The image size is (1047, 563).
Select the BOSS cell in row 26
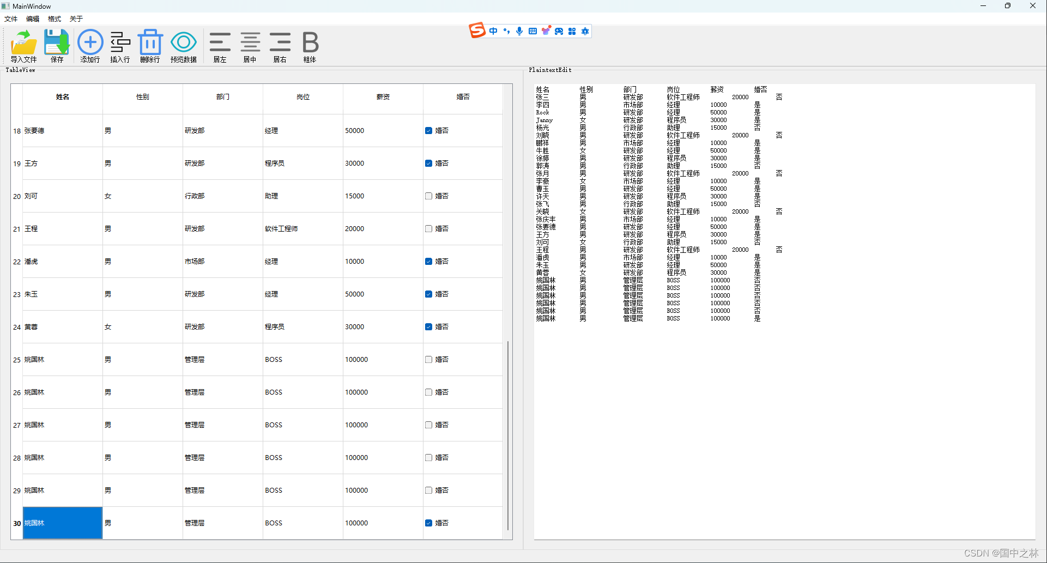point(303,392)
